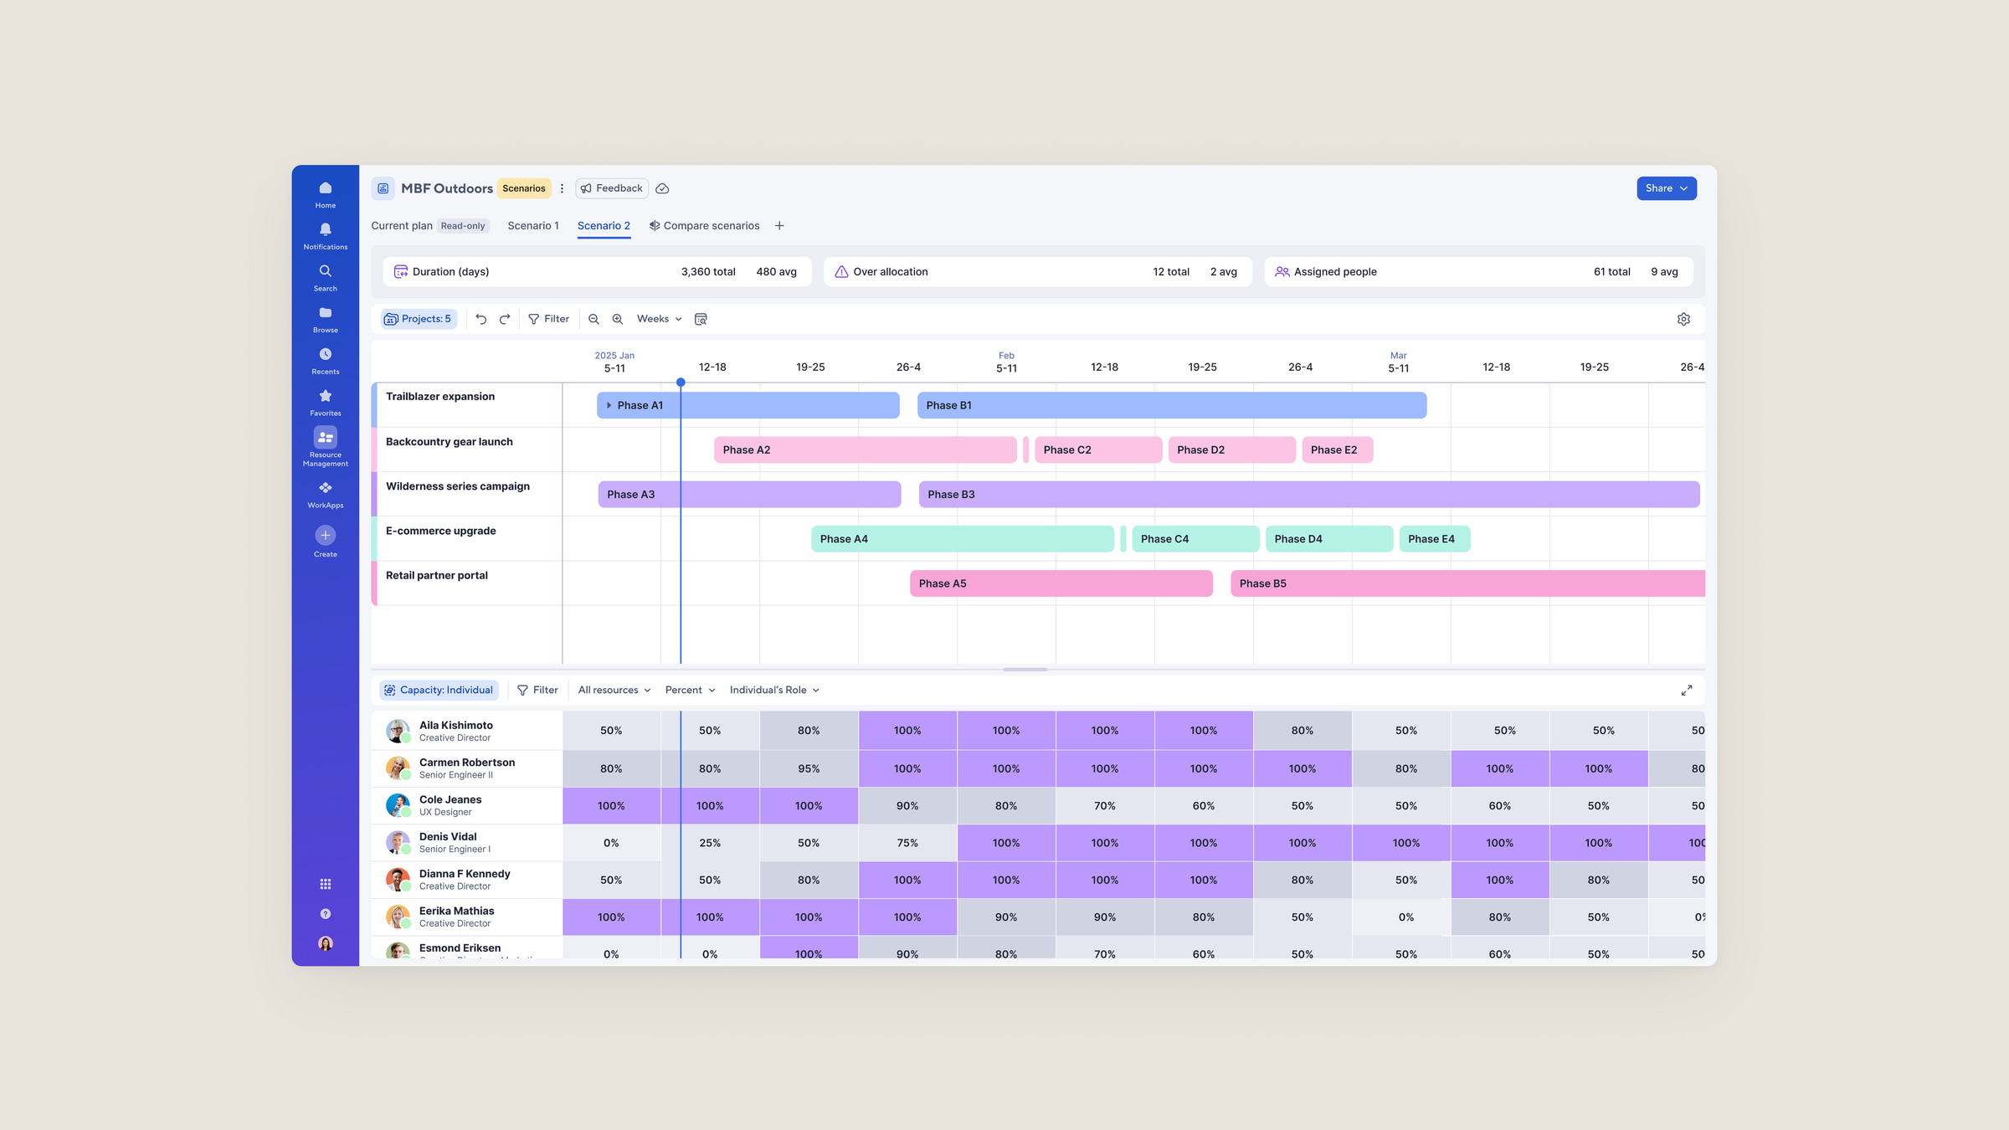The image size is (2009, 1130).
Task: Switch to the Scenario 1 tab
Action: [x=533, y=226]
